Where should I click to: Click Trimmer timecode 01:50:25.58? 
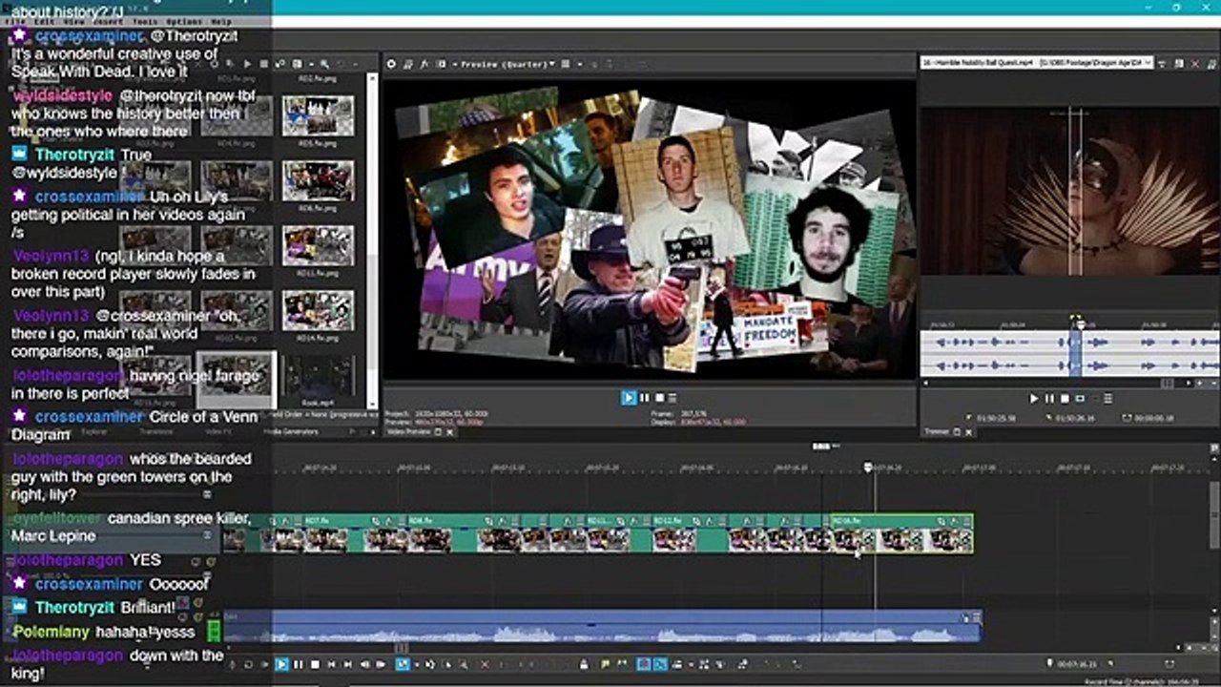pos(996,418)
